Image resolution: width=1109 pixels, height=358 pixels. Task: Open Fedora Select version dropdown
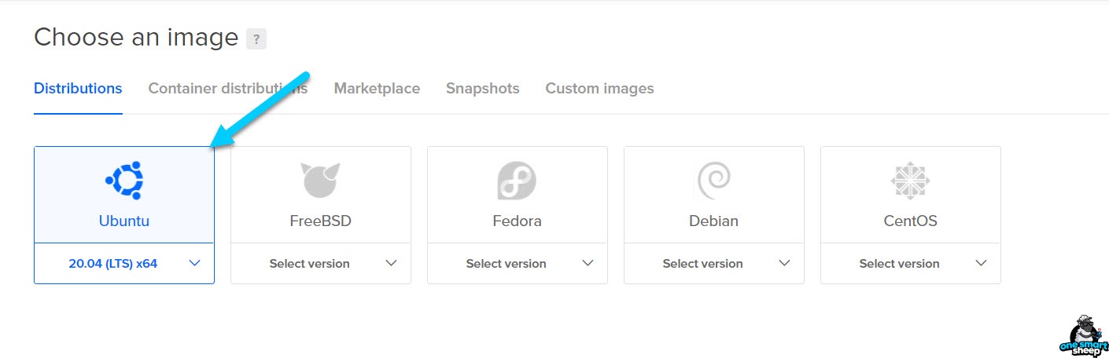(518, 264)
